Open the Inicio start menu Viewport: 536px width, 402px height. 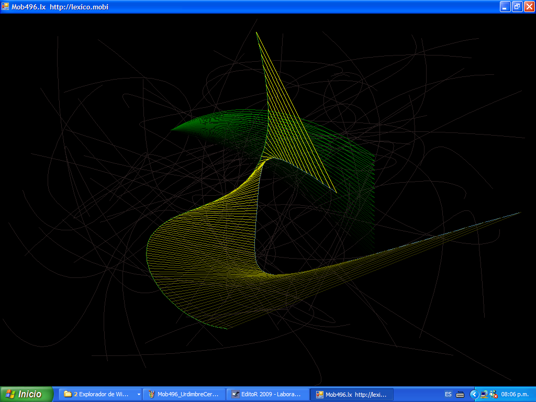pos(26,394)
